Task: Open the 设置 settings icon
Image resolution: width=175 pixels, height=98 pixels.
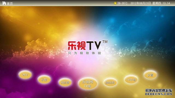Action: (150, 75)
